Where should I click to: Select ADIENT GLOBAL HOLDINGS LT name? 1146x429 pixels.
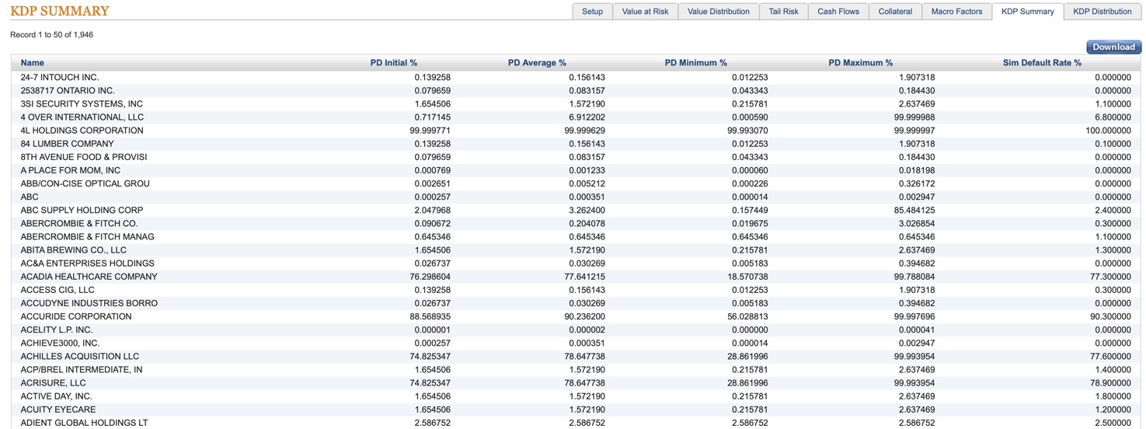pos(85,423)
